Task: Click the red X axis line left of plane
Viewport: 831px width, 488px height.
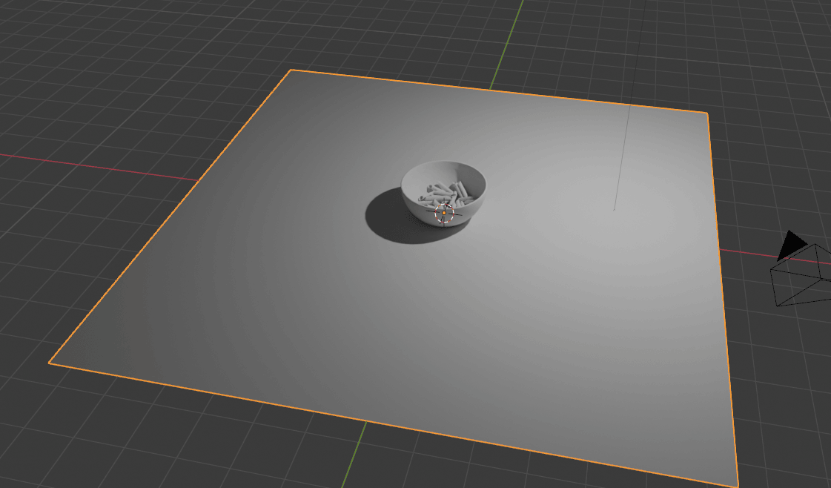Action: pyautogui.click(x=96, y=167)
